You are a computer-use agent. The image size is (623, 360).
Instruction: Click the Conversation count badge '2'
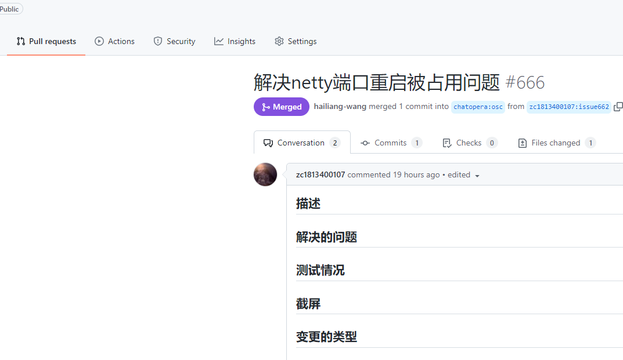pyautogui.click(x=335, y=143)
